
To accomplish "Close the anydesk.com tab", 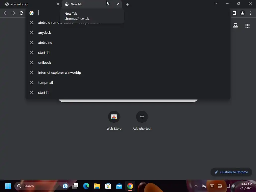I will click(58, 4).
